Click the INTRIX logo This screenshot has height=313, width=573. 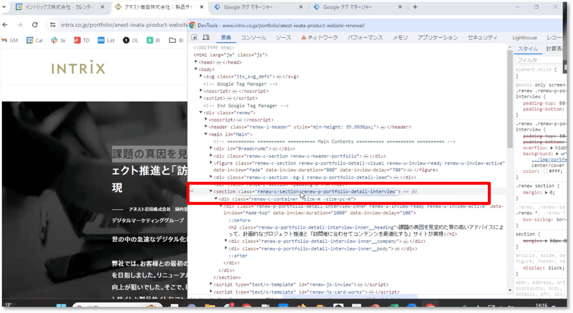coord(78,68)
